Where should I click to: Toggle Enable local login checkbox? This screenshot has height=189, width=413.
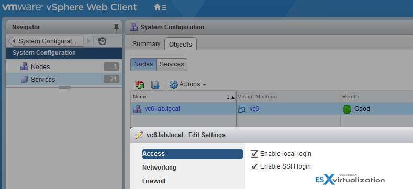(254, 154)
